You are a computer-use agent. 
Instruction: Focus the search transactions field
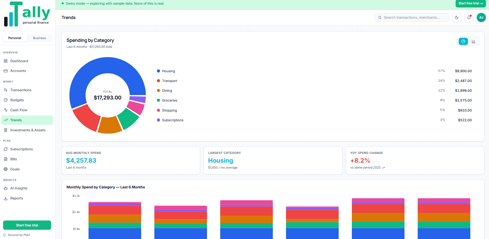pyautogui.click(x=412, y=17)
